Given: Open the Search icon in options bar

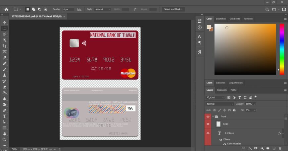Looking at the screenshot, I should (267, 9).
